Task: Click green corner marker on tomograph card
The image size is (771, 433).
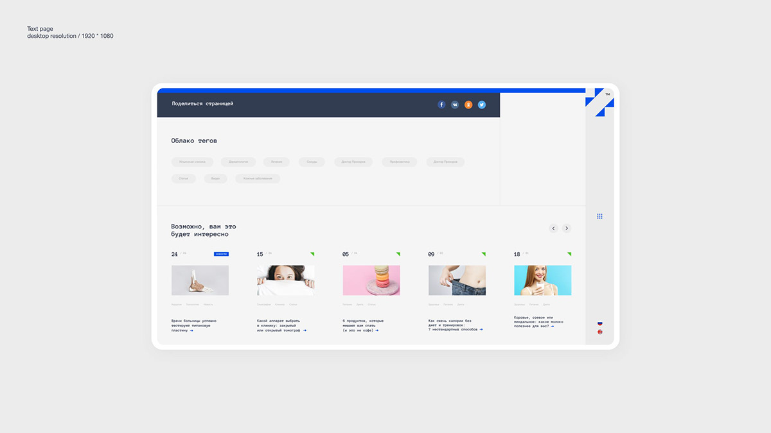Action: click(x=313, y=253)
